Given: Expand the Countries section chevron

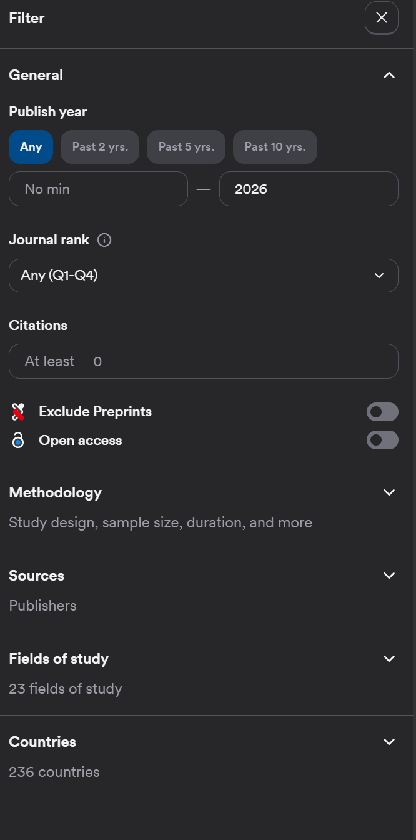Looking at the screenshot, I should point(389,742).
